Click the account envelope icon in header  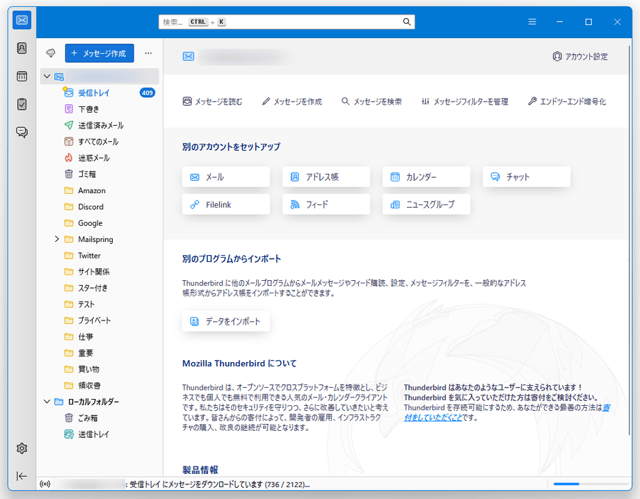[x=188, y=56]
